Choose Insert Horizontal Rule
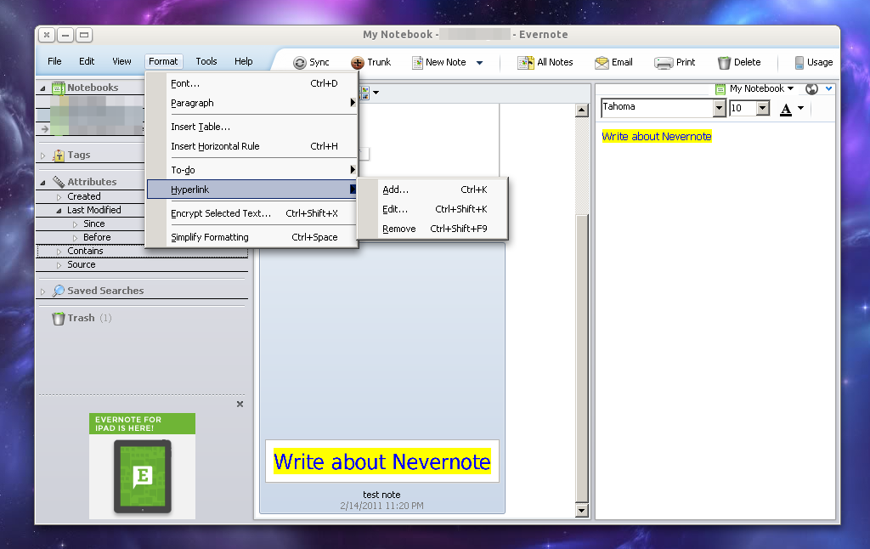 pyautogui.click(x=252, y=146)
